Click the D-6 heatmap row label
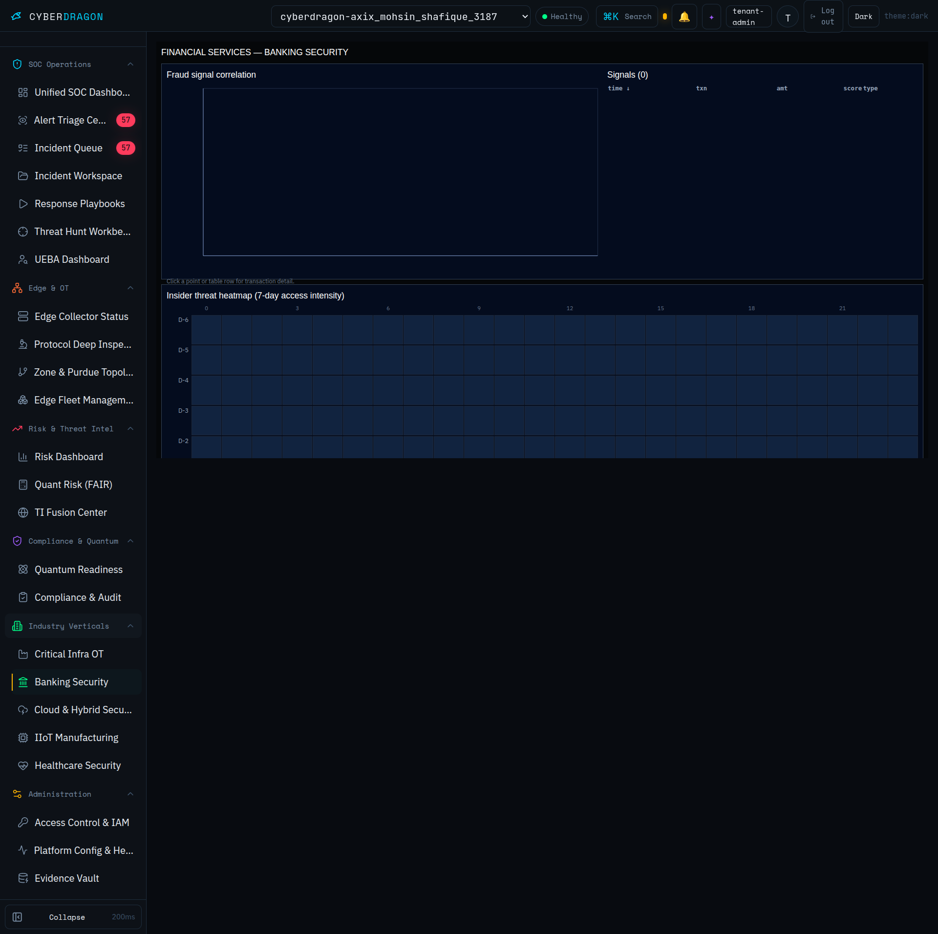This screenshot has width=938, height=934. (183, 320)
